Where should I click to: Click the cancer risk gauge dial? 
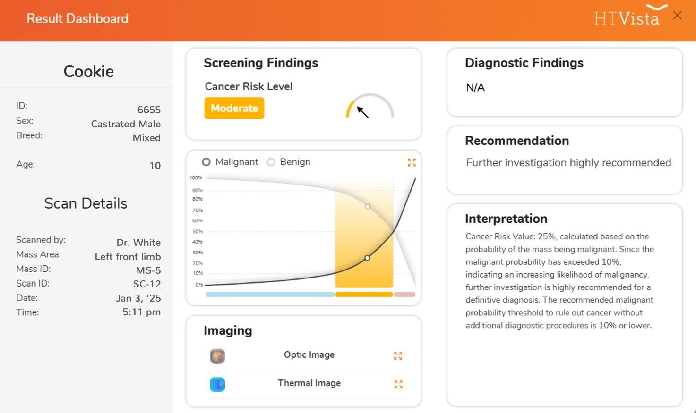click(x=370, y=106)
